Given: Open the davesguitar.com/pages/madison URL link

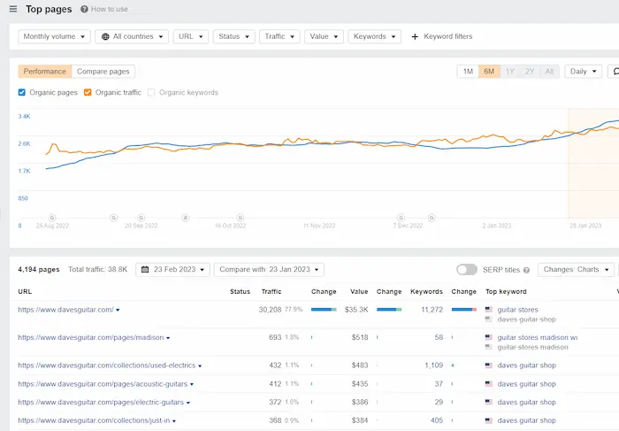Looking at the screenshot, I should [x=90, y=337].
